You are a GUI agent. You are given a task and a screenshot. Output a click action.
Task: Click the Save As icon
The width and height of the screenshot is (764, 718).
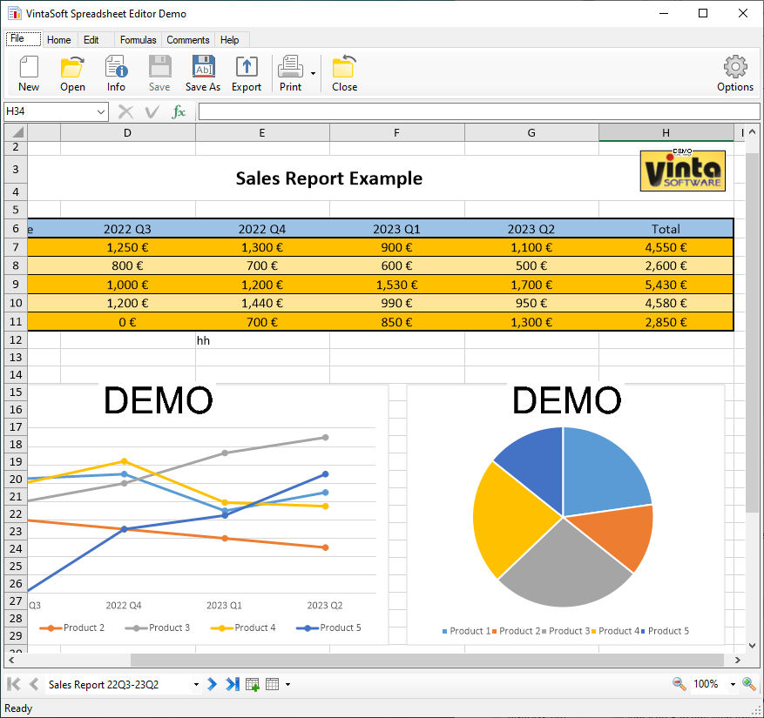203,72
